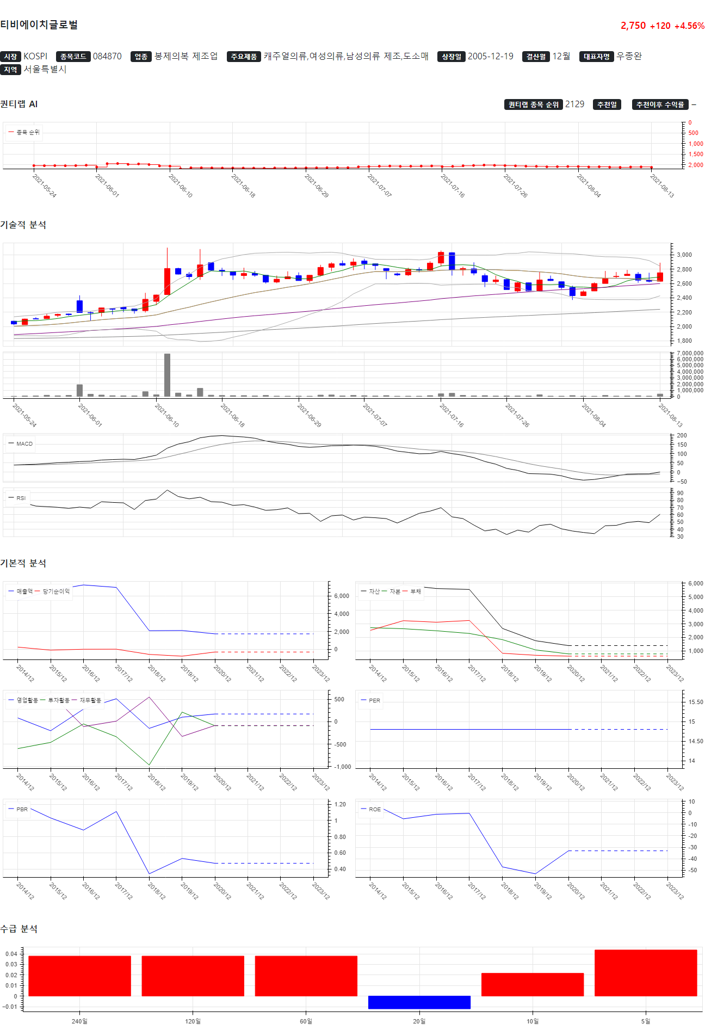Click the 서울특별시 region text
The height and width of the screenshot is (1030, 705).
[45, 70]
